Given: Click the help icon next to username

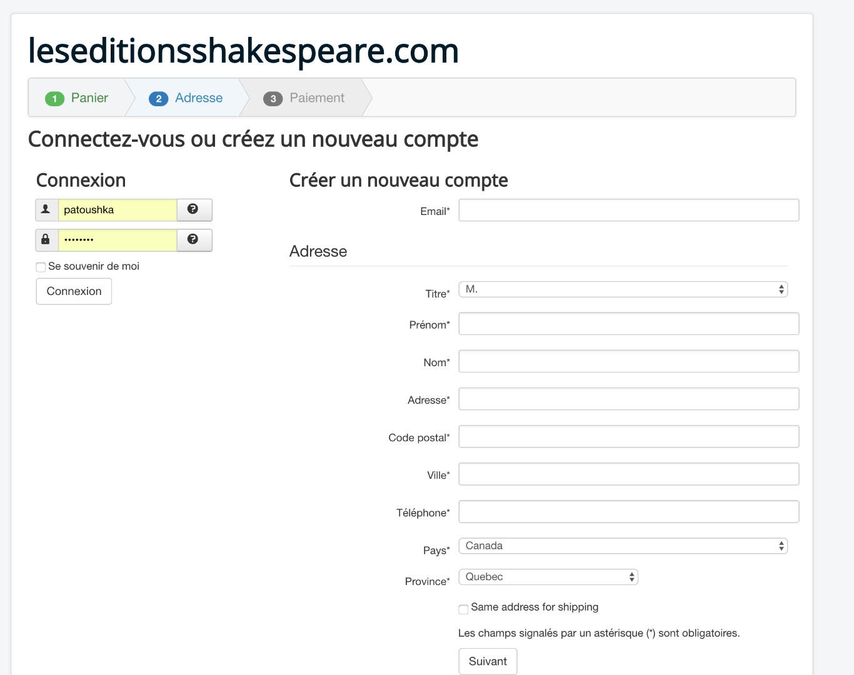Looking at the screenshot, I should tap(193, 209).
